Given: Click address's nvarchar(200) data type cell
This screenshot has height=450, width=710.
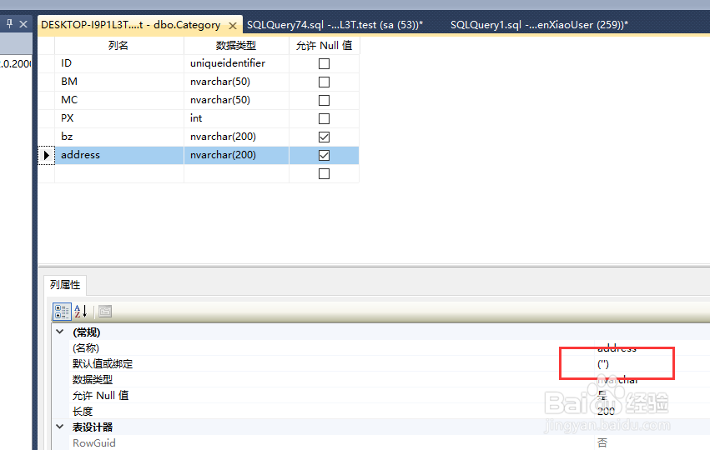Looking at the screenshot, I should (x=236, y=155).
